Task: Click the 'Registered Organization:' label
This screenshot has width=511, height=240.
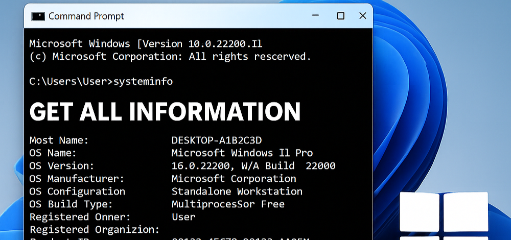Action: tap(95, 229)
